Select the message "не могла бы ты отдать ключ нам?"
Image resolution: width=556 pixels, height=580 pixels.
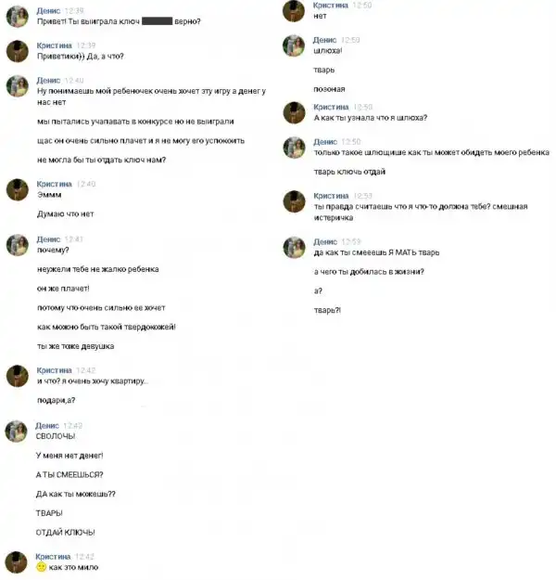coord(102,160)
